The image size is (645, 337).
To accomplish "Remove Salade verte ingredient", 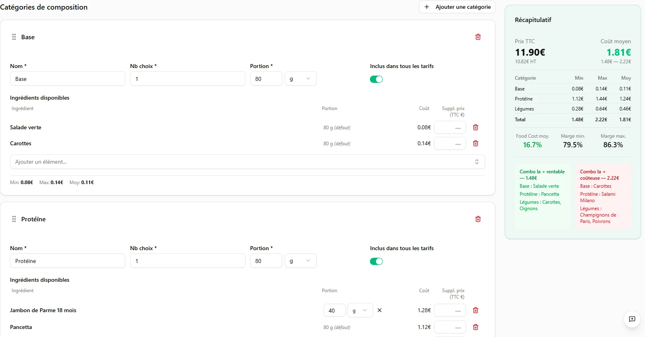I will click(476, 127).
